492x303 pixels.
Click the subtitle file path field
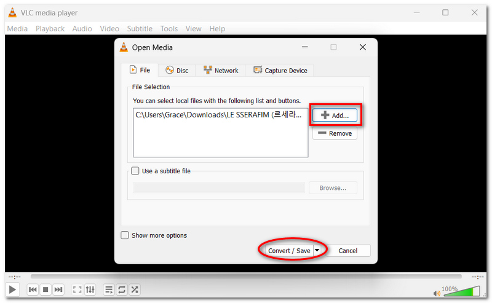(x=219, y=187)
